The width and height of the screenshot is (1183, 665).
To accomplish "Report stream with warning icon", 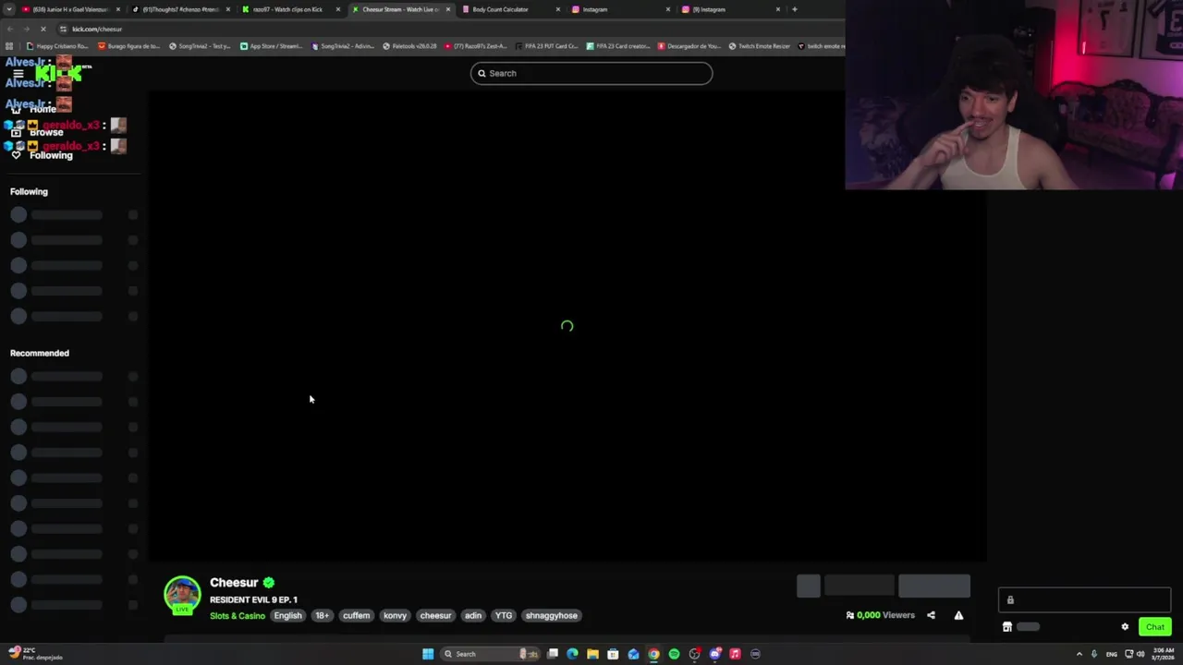I will (958, 615).
